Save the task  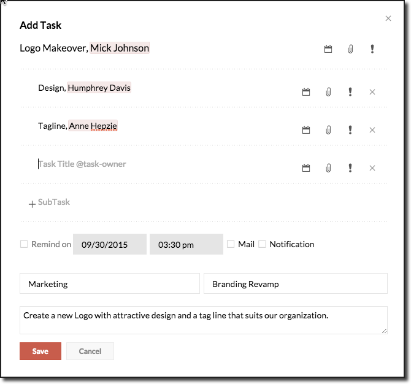pos(40,351)
